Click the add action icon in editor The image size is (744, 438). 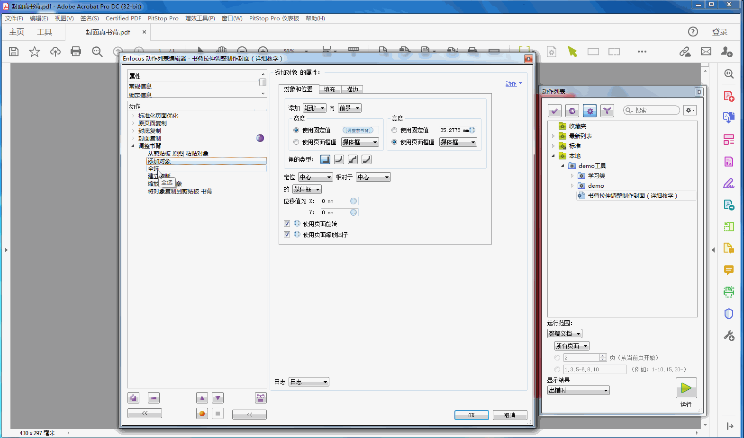[x=134, y=398]
